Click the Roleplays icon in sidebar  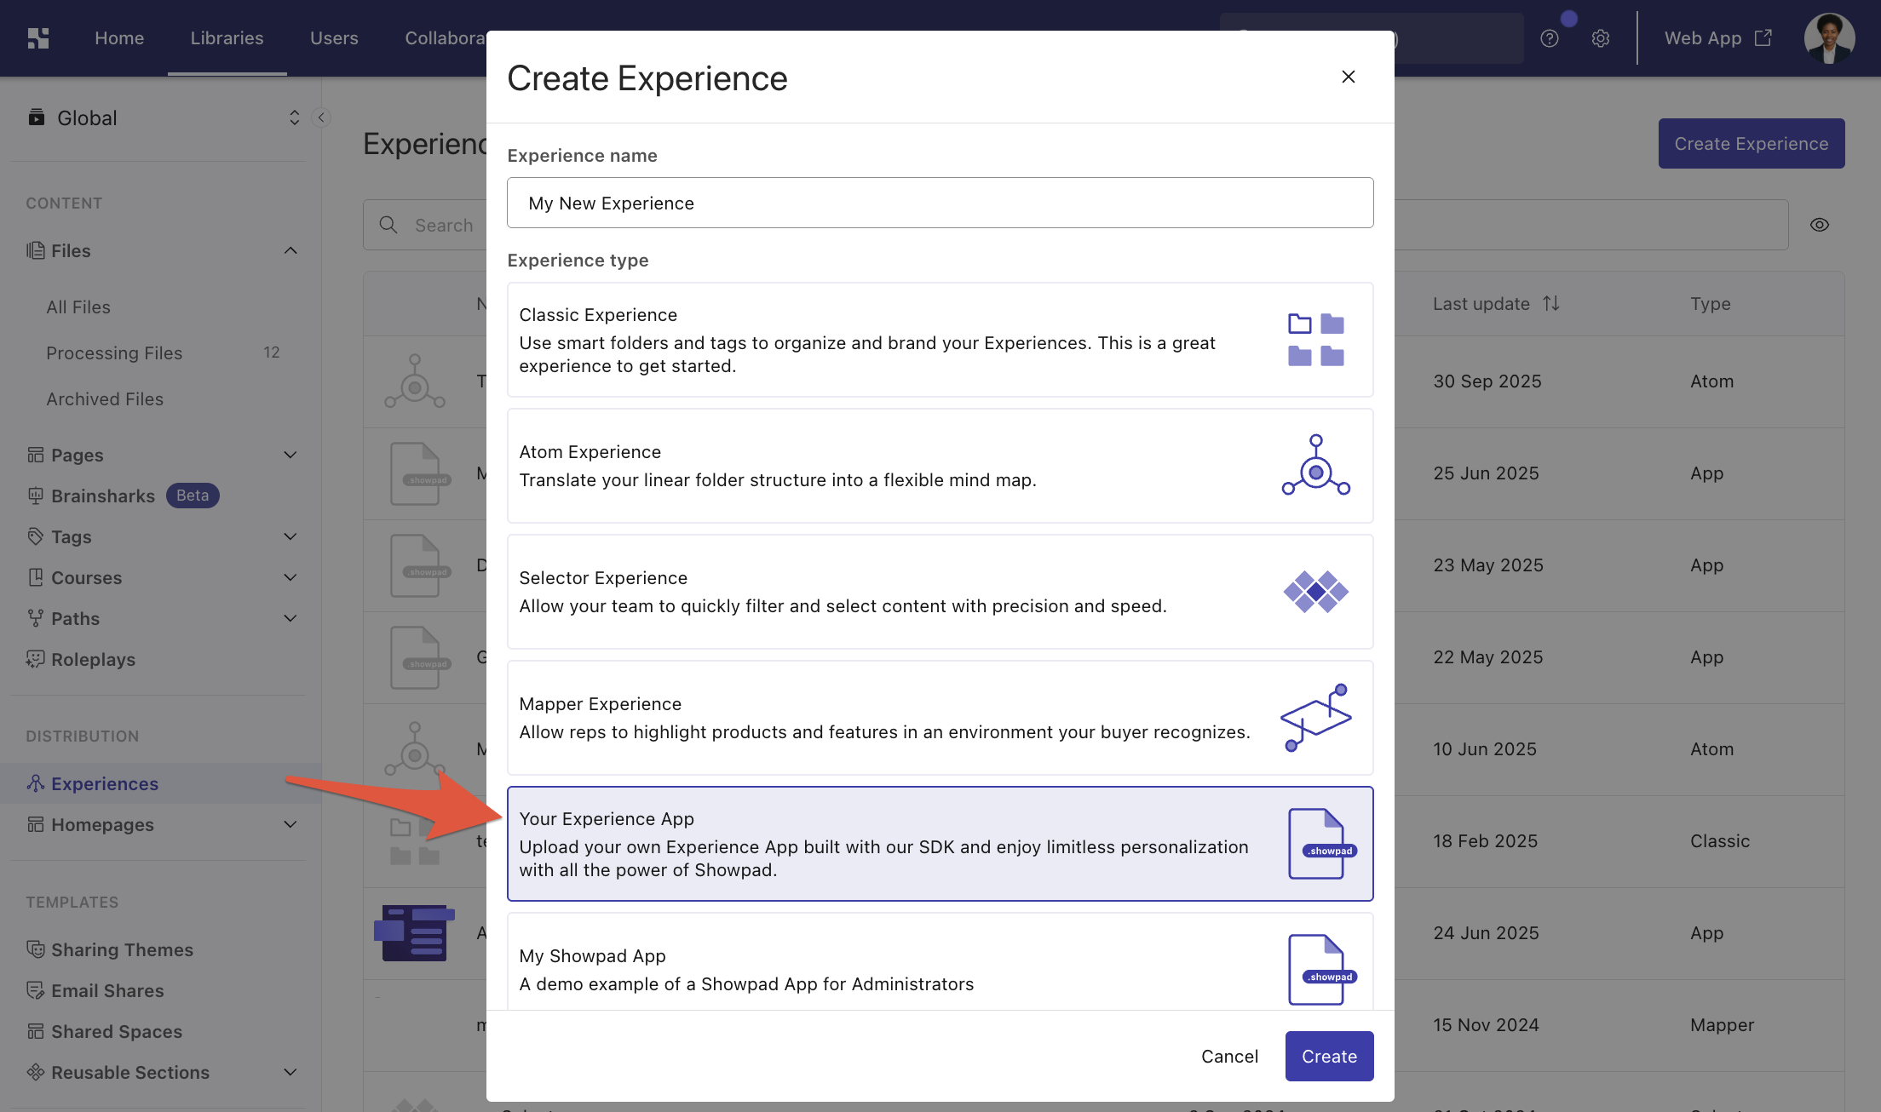coord(35,659)
